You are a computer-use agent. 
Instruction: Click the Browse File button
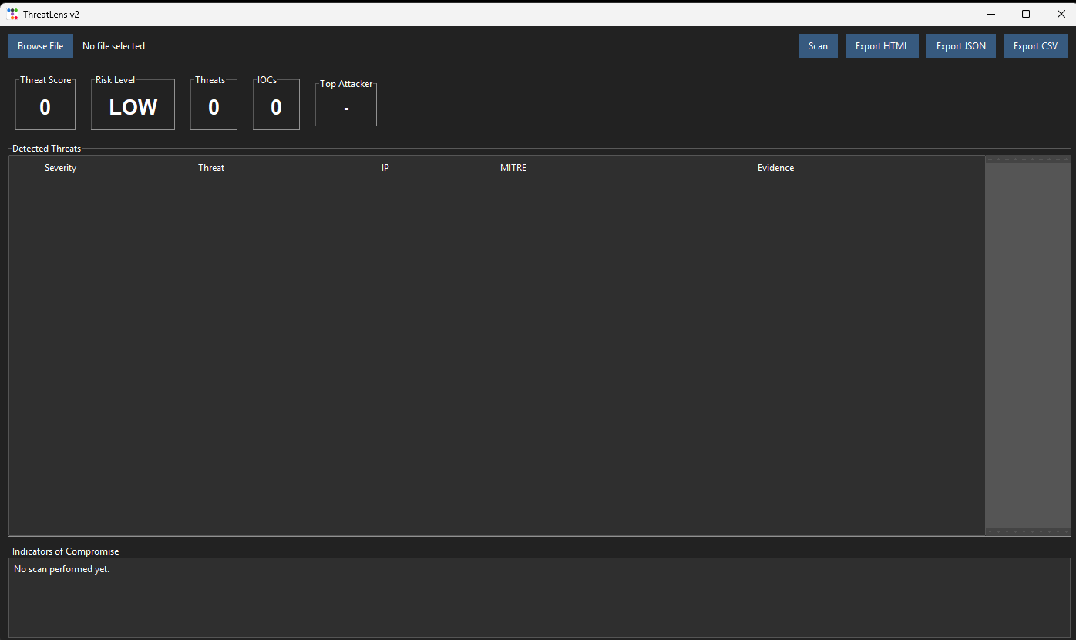(x=40, y=45)
